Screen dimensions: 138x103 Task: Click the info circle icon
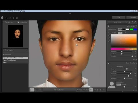coord(17,18)
